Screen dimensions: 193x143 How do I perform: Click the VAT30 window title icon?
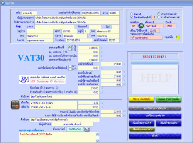click(3, 3)
